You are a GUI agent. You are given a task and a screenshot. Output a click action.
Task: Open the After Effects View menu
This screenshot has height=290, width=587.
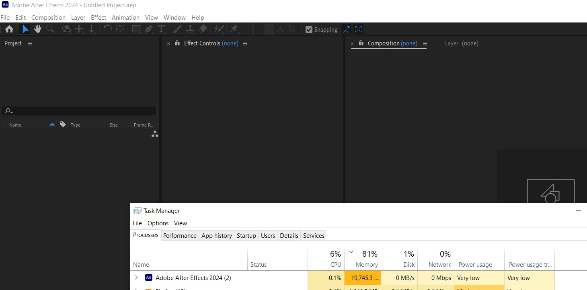coord(152,18)
